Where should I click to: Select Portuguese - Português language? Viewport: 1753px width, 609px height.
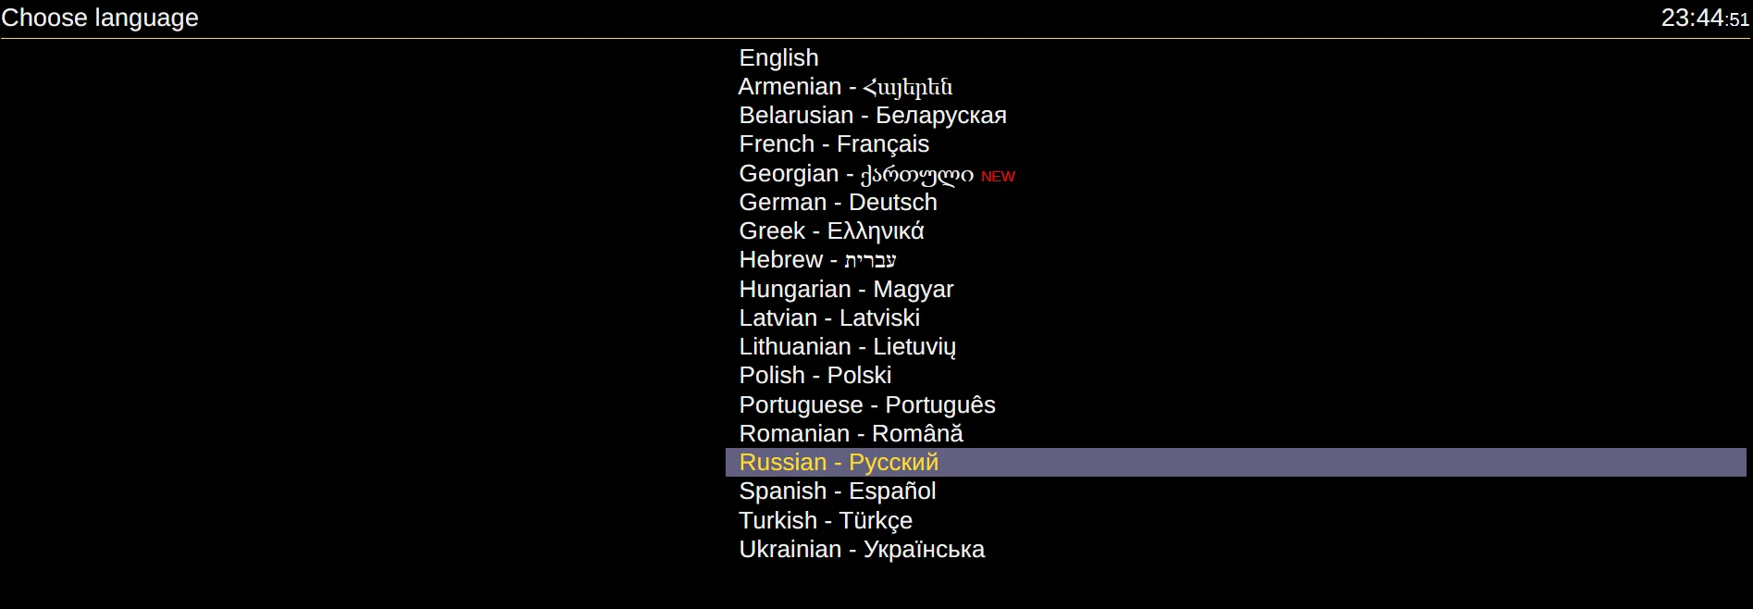coord(866,405)
